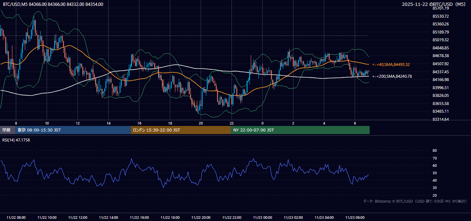The height and width of the screenshot is (221, 471).
Task: Click price axis label 85360.26
Action: (x=440, y=24)
